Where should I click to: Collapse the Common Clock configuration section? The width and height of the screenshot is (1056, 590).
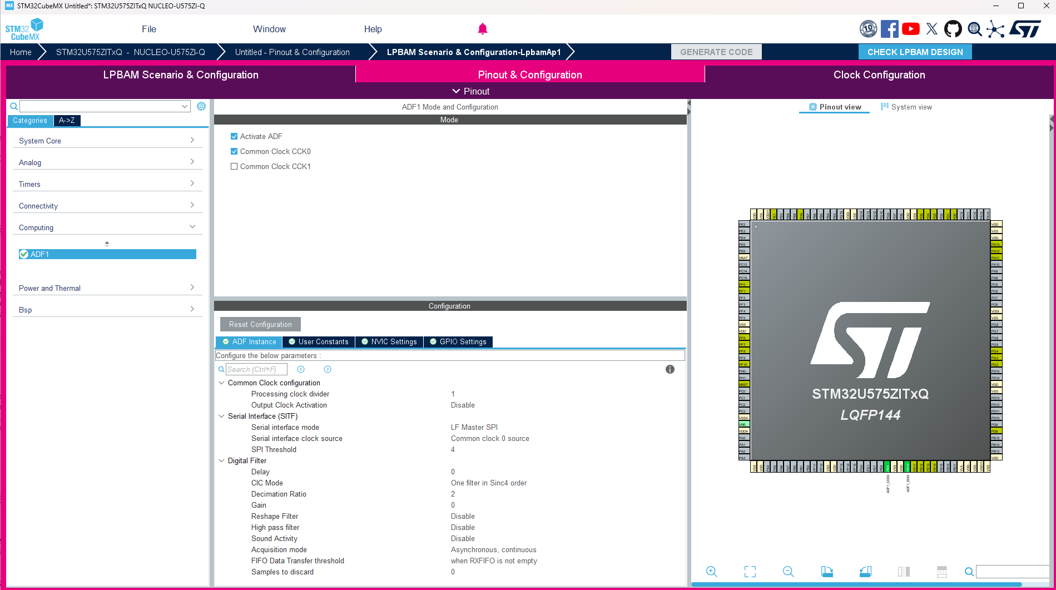tap(221, 383)
